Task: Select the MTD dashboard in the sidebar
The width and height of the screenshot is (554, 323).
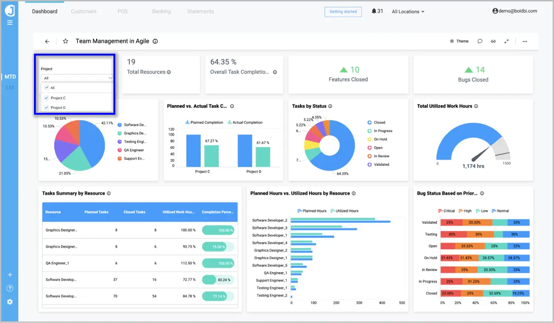Action: coord(10,77)
